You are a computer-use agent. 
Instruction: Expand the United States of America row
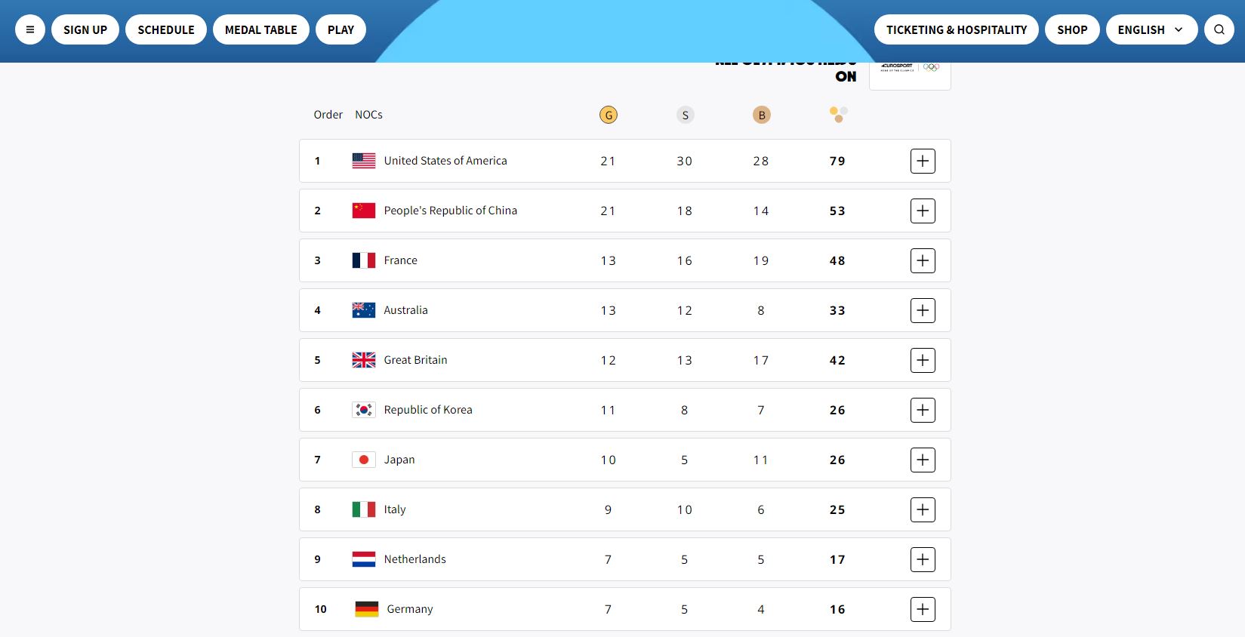click(923, 161)
